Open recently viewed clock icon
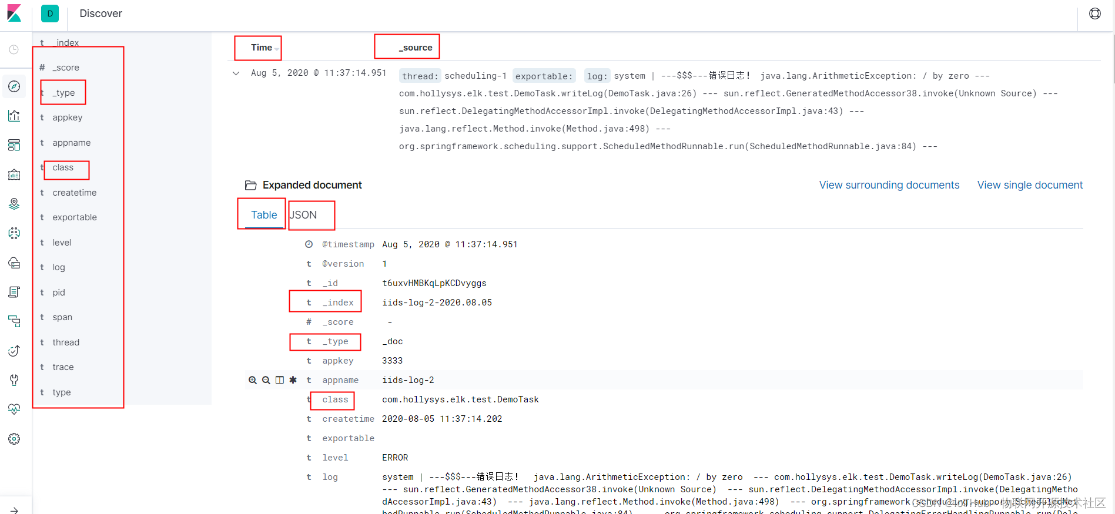The height and width of the screenshot is (514, 1115). point(14,50)
